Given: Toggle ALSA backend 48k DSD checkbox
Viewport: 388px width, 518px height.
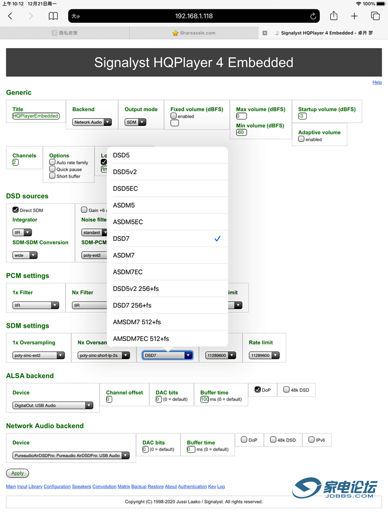Looking at the screenshot, I should point(287,390).
